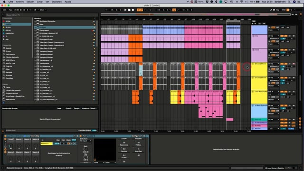Expand the Compressor browser entry
The image size is (304, 171).
click(35, 30)
